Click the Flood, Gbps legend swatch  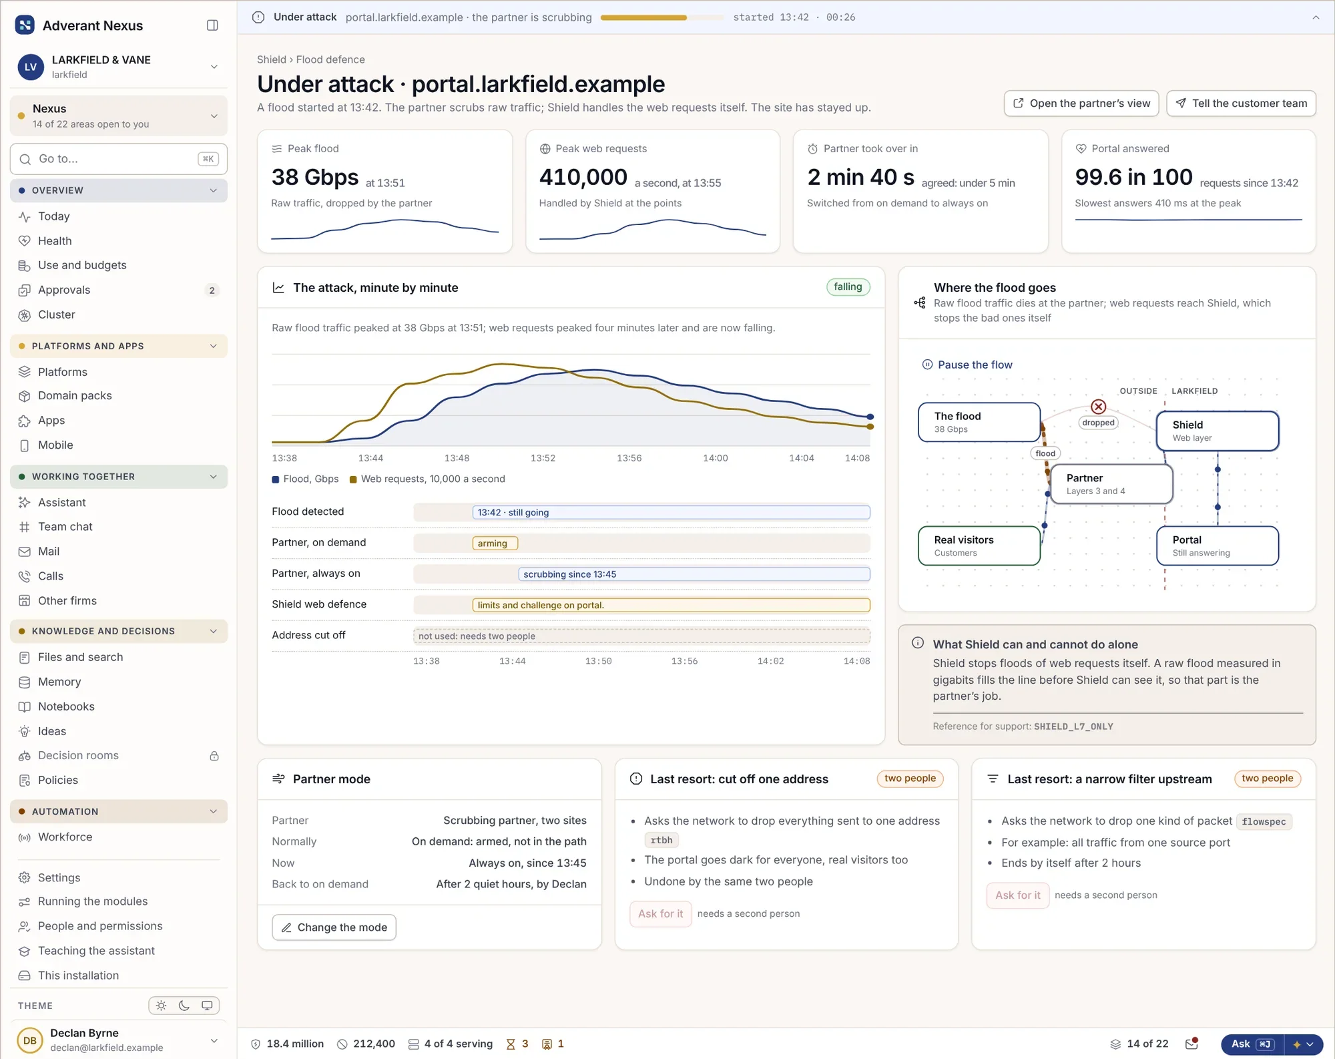pyautogui.click(x=276, y=479)
